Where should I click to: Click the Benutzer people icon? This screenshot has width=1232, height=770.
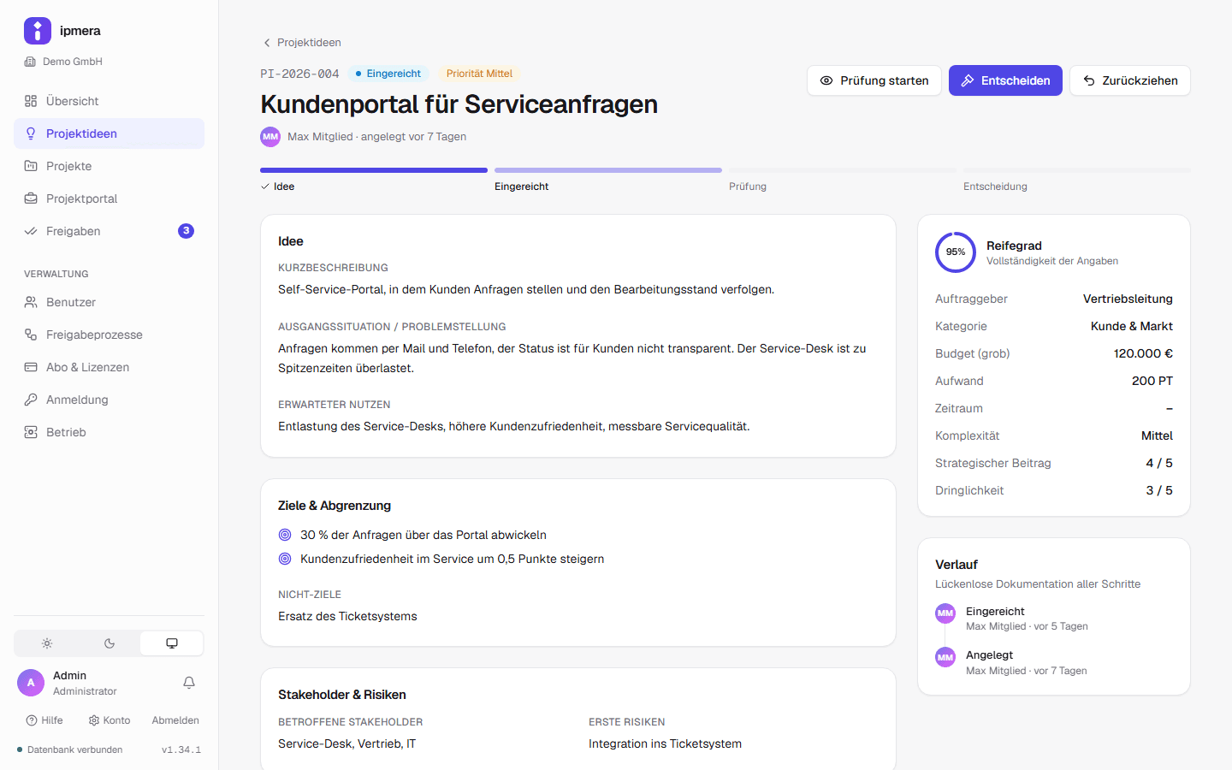(31, 302)
